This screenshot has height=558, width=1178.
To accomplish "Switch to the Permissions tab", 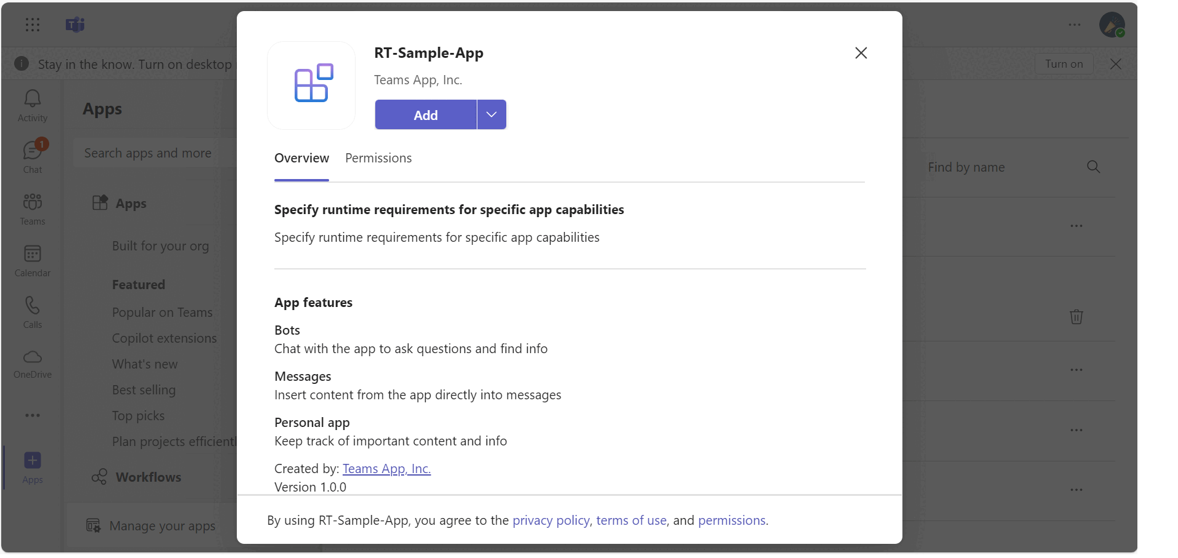I will click(x=378, y=158).
